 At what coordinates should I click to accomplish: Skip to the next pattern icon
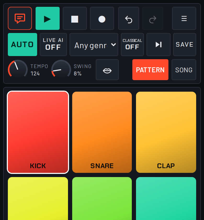pos(158,45)
